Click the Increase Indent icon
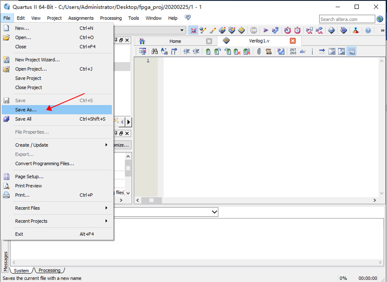This screenshot has width=387, height=282. click(x=186, y=51)
